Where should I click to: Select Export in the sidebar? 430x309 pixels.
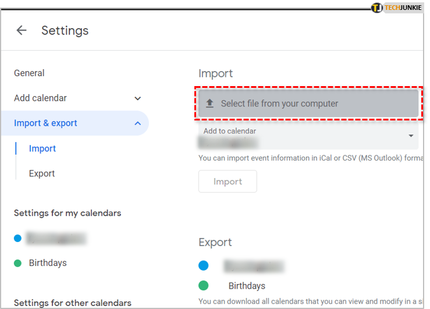42,173
